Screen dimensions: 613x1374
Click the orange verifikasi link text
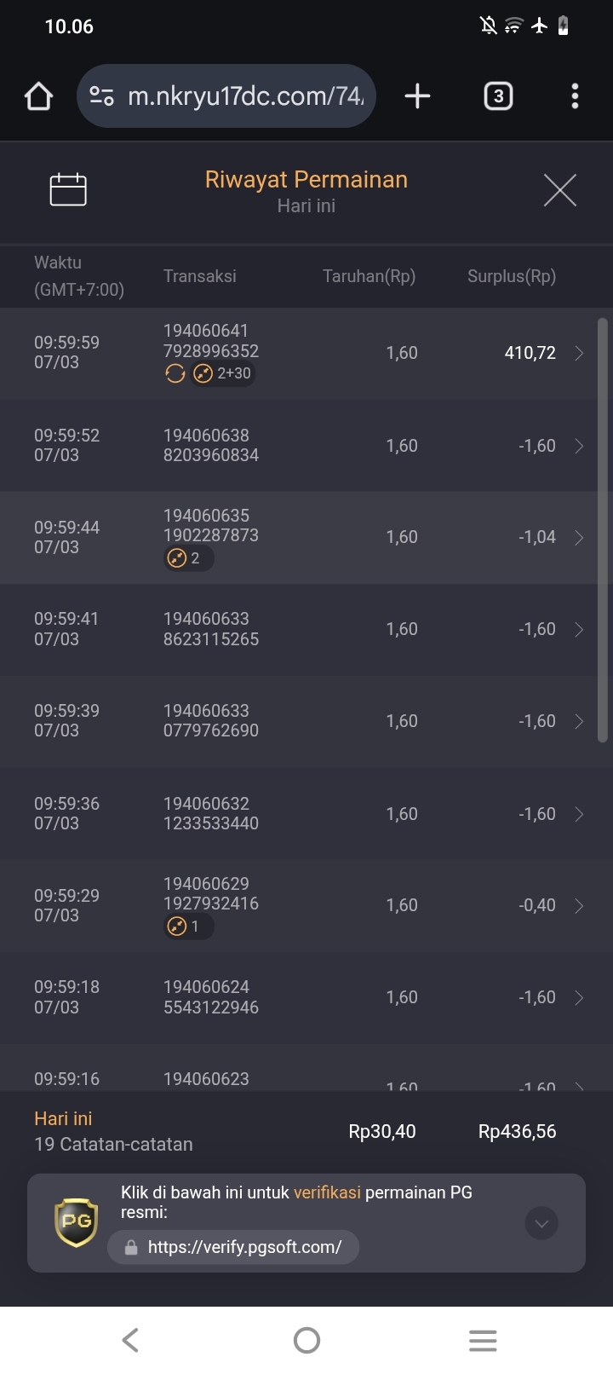(x=327, y=1192)
